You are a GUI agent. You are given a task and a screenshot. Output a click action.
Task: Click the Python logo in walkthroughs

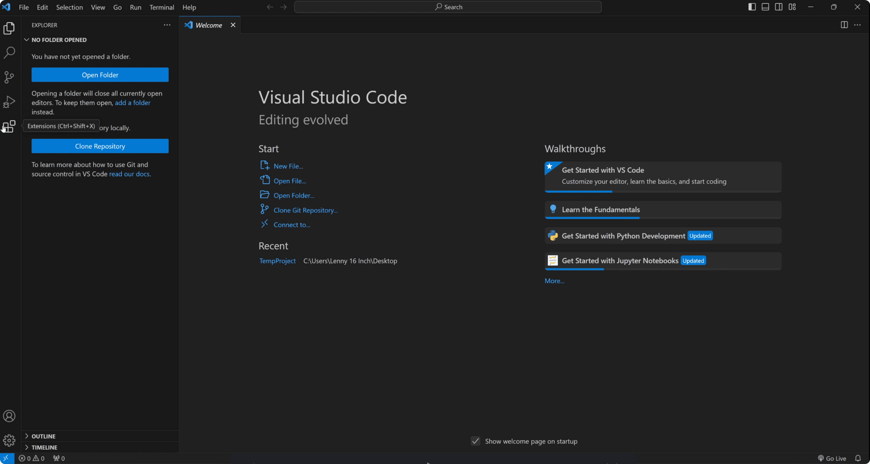pos(553,236)
